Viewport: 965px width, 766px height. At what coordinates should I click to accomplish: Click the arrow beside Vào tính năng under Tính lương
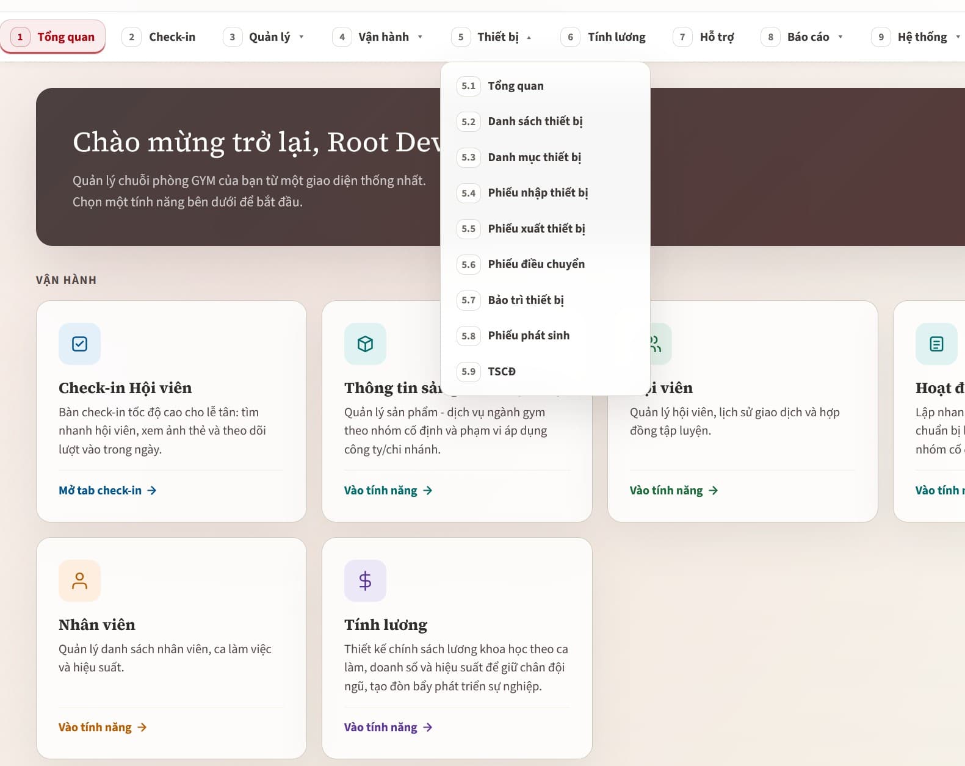coord(428,727)
